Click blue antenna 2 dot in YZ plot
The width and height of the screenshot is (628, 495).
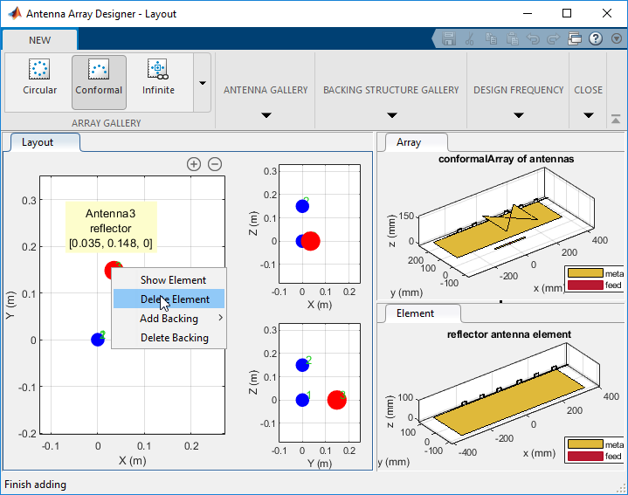pos(302,365)
